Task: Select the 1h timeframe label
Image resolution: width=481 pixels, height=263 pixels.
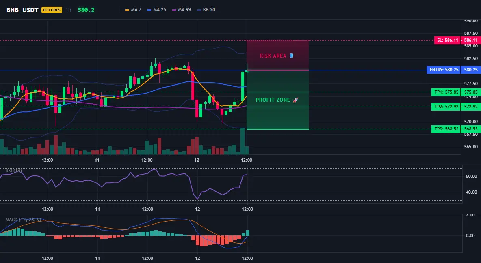Action: [68, 10]
